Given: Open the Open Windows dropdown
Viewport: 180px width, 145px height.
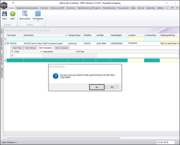Looking at the screenshot, I should pyautogui.click(x=9, y=142).
